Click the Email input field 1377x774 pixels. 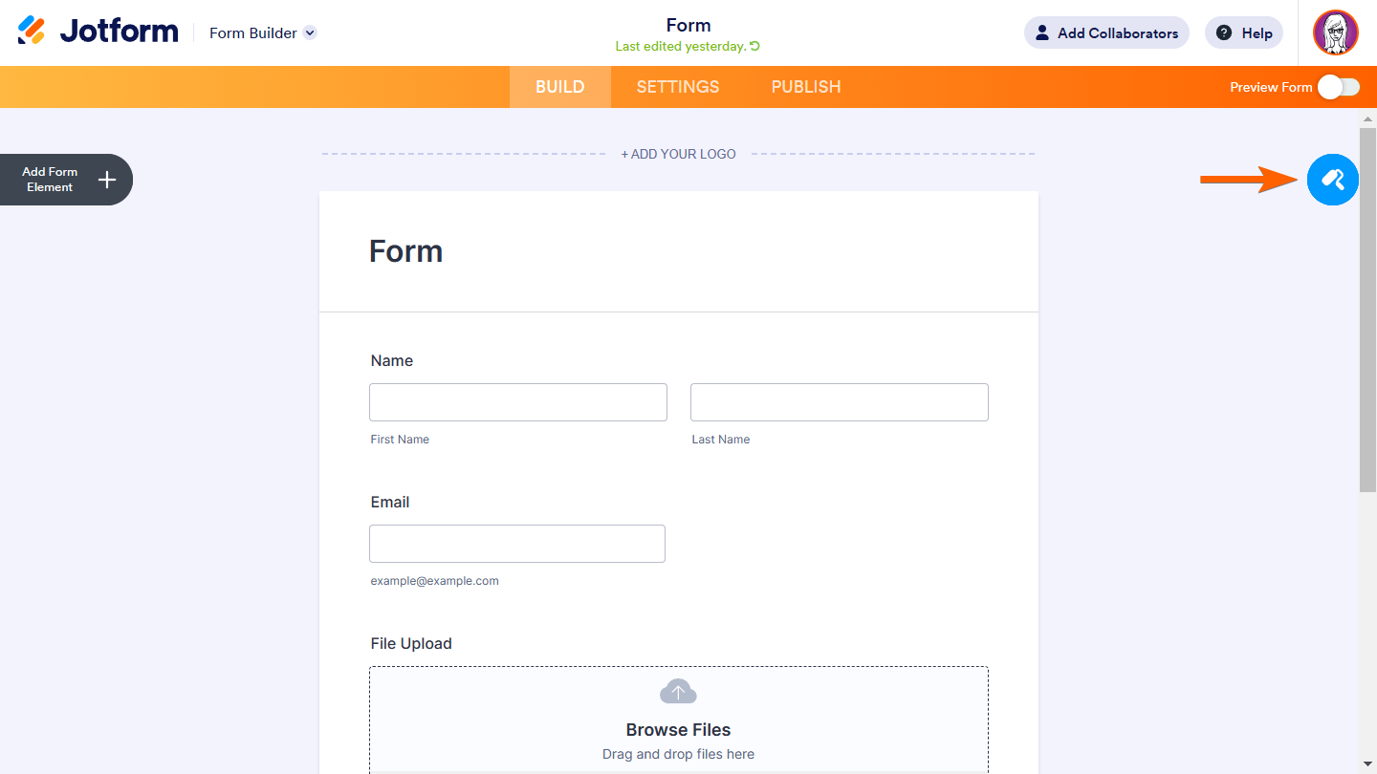click(516, 544)
